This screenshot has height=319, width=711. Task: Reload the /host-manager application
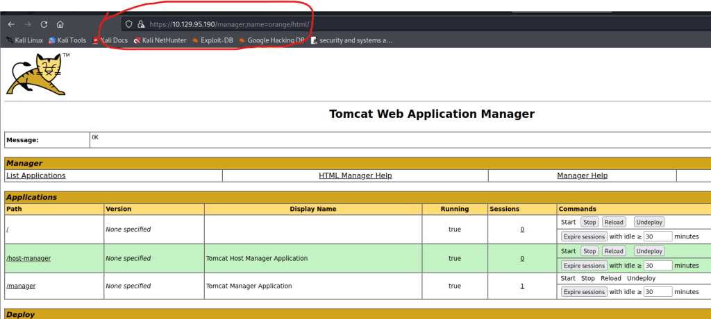tap(613, 251)
